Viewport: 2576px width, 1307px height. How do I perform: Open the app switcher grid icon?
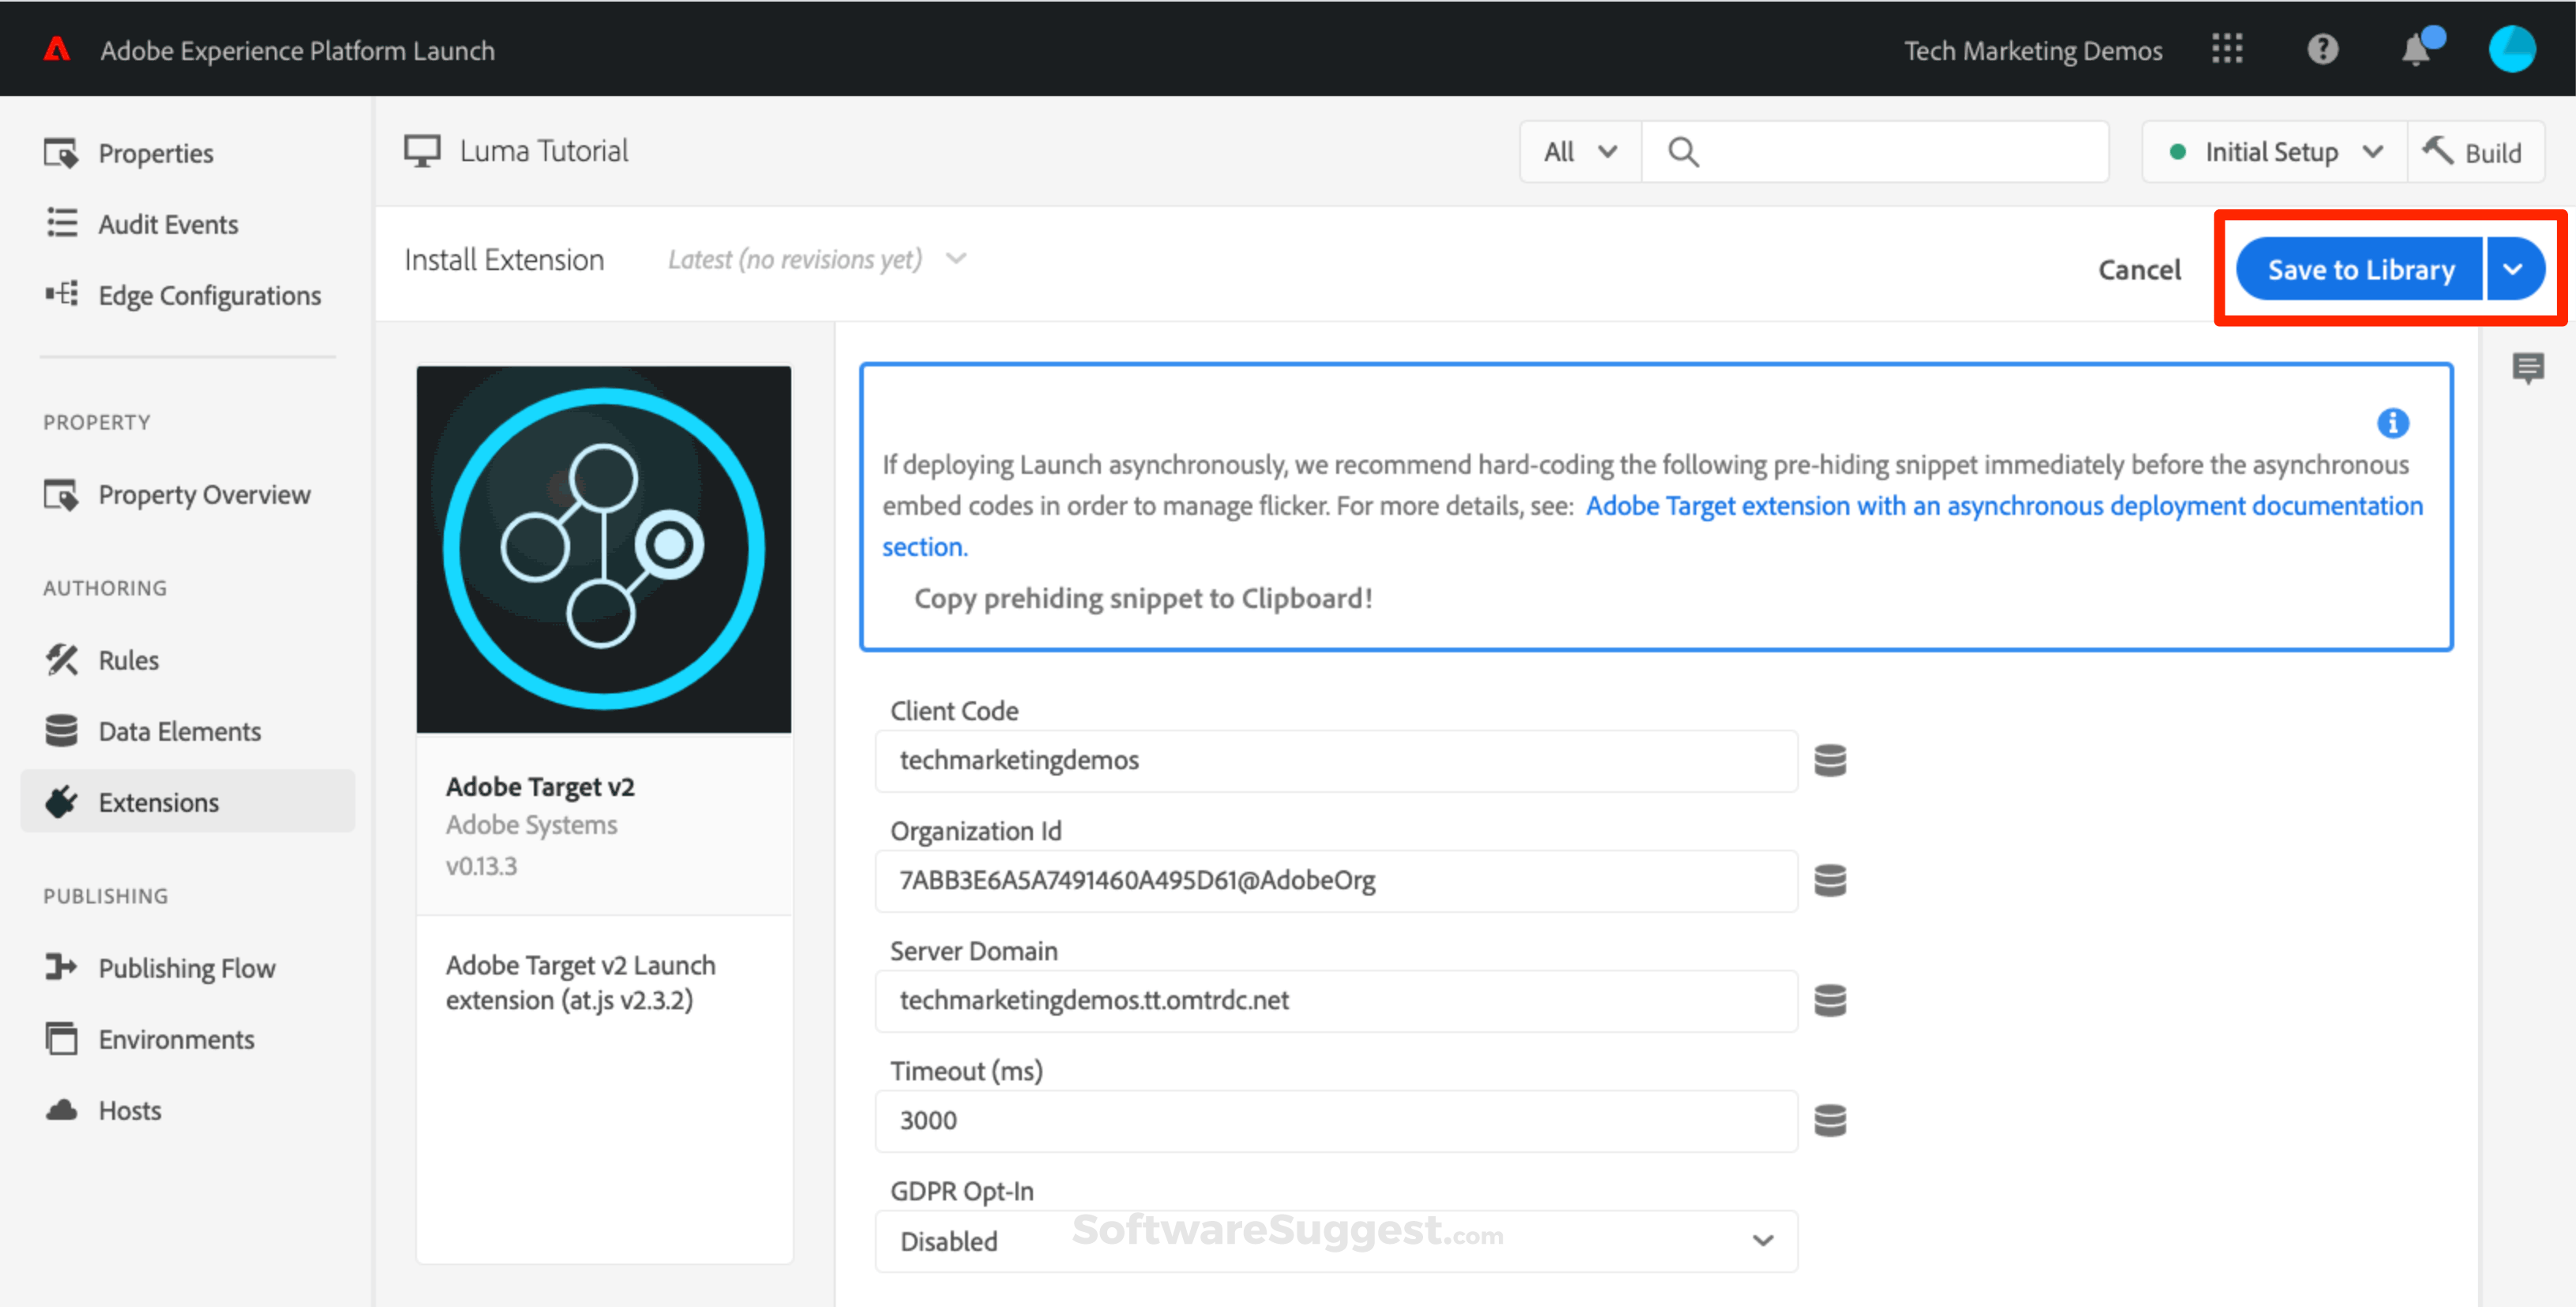click(x=2227, y=49)
